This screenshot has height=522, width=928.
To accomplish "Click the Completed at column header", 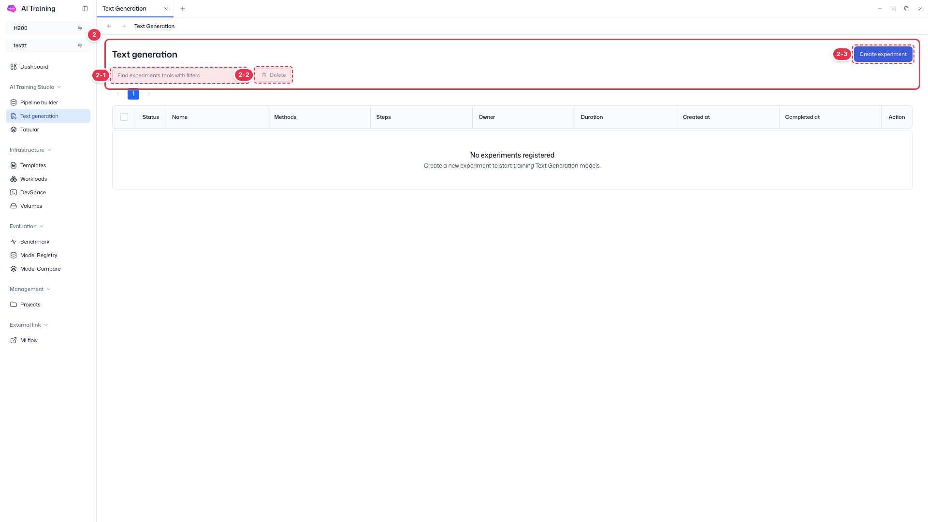I will click(x=830, y=117).
